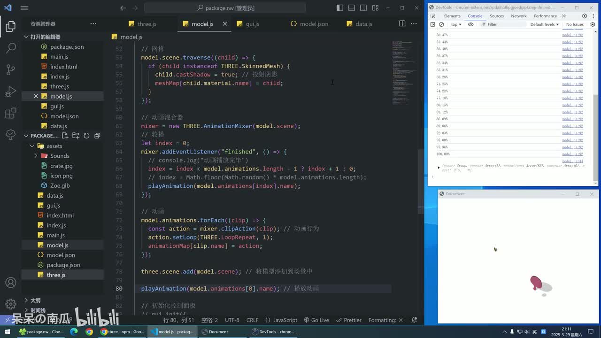Image resolution: width=601 pixels, height=338 pixels.
Task: Toggle bottom panel visibility
Action: 352,8
